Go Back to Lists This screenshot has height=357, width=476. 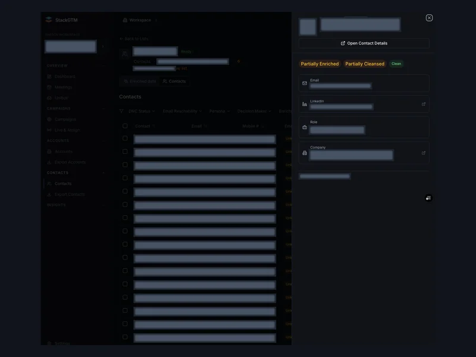coord(134,39)
